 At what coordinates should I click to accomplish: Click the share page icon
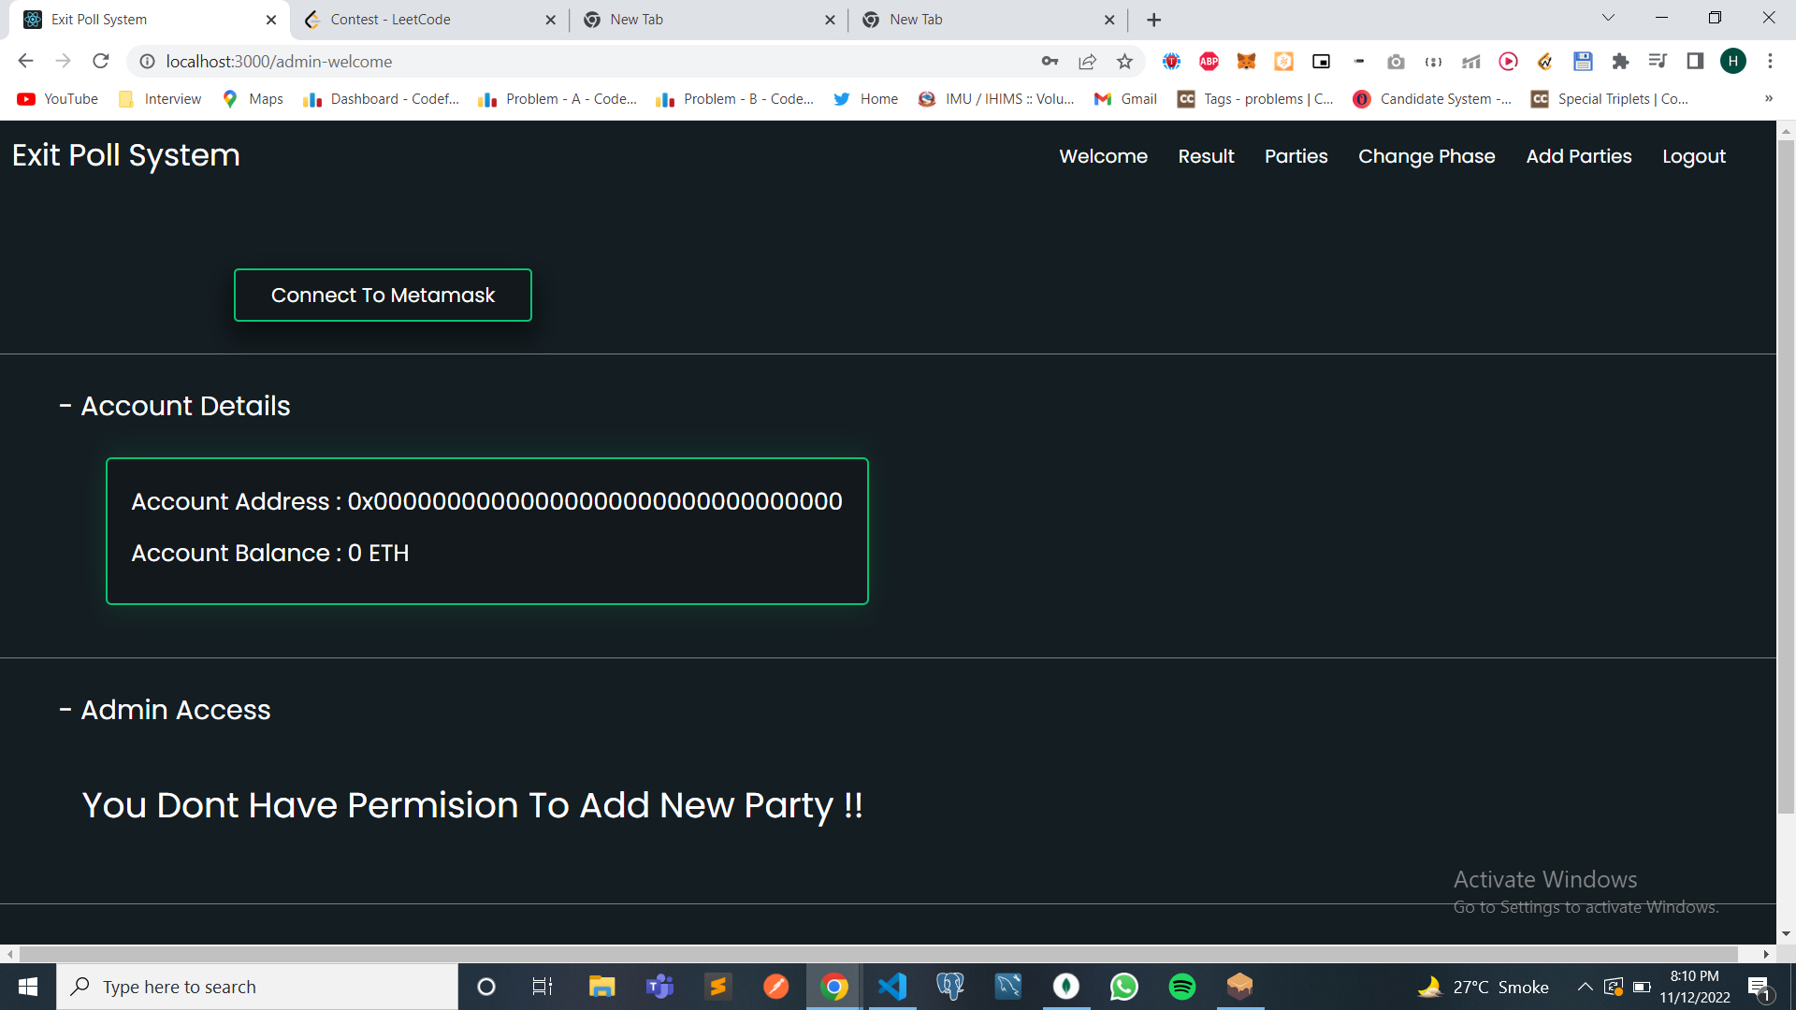click(x=1087, y=62)
